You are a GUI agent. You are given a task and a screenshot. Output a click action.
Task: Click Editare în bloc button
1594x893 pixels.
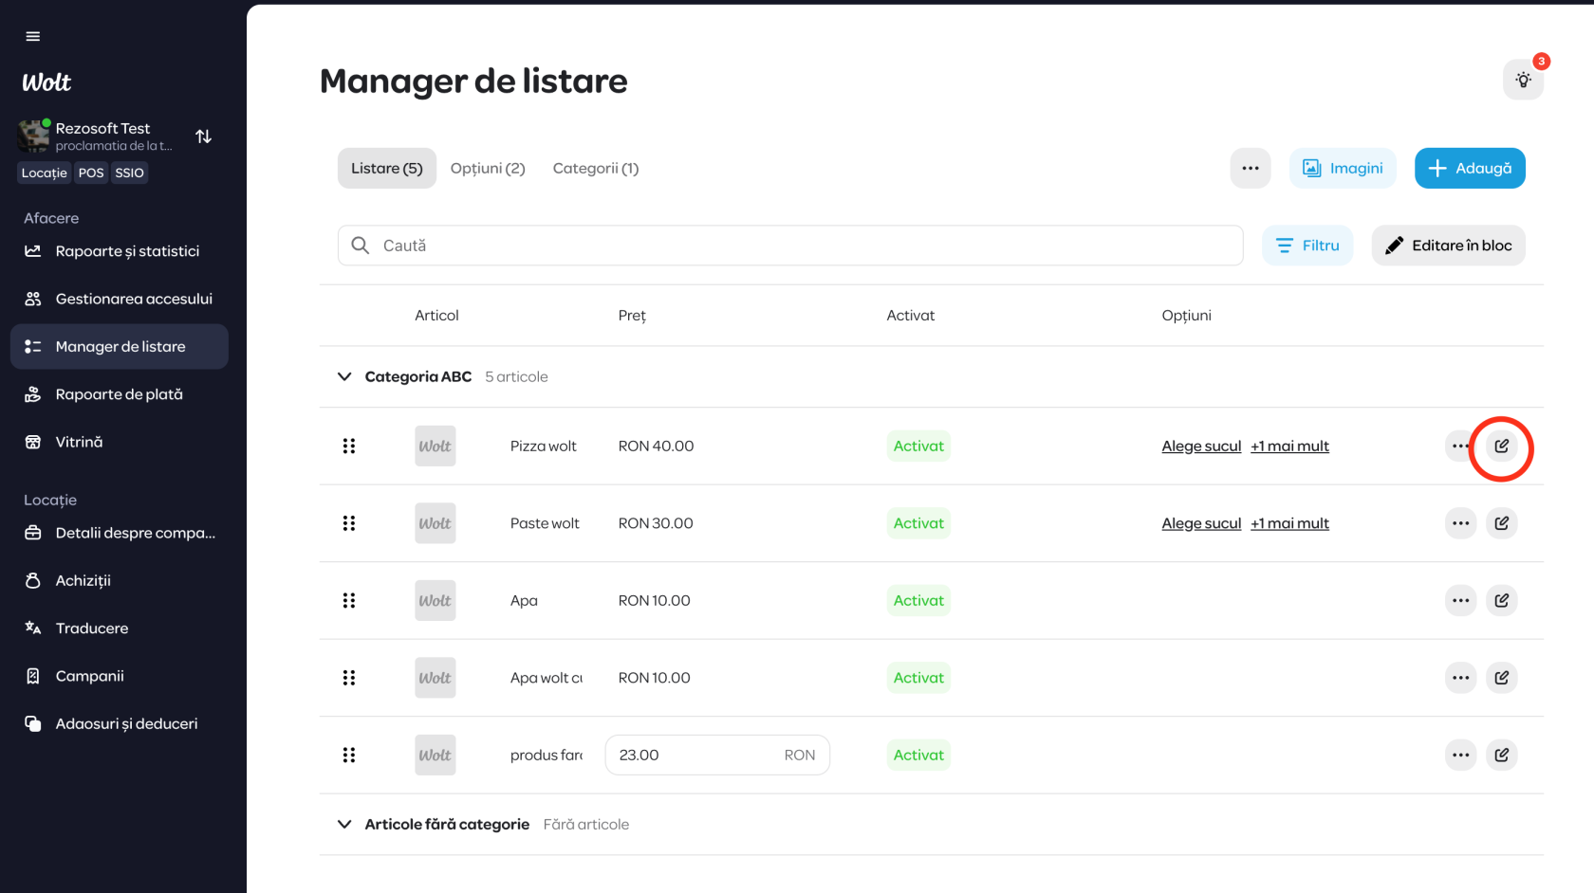tap(1449, 246)
